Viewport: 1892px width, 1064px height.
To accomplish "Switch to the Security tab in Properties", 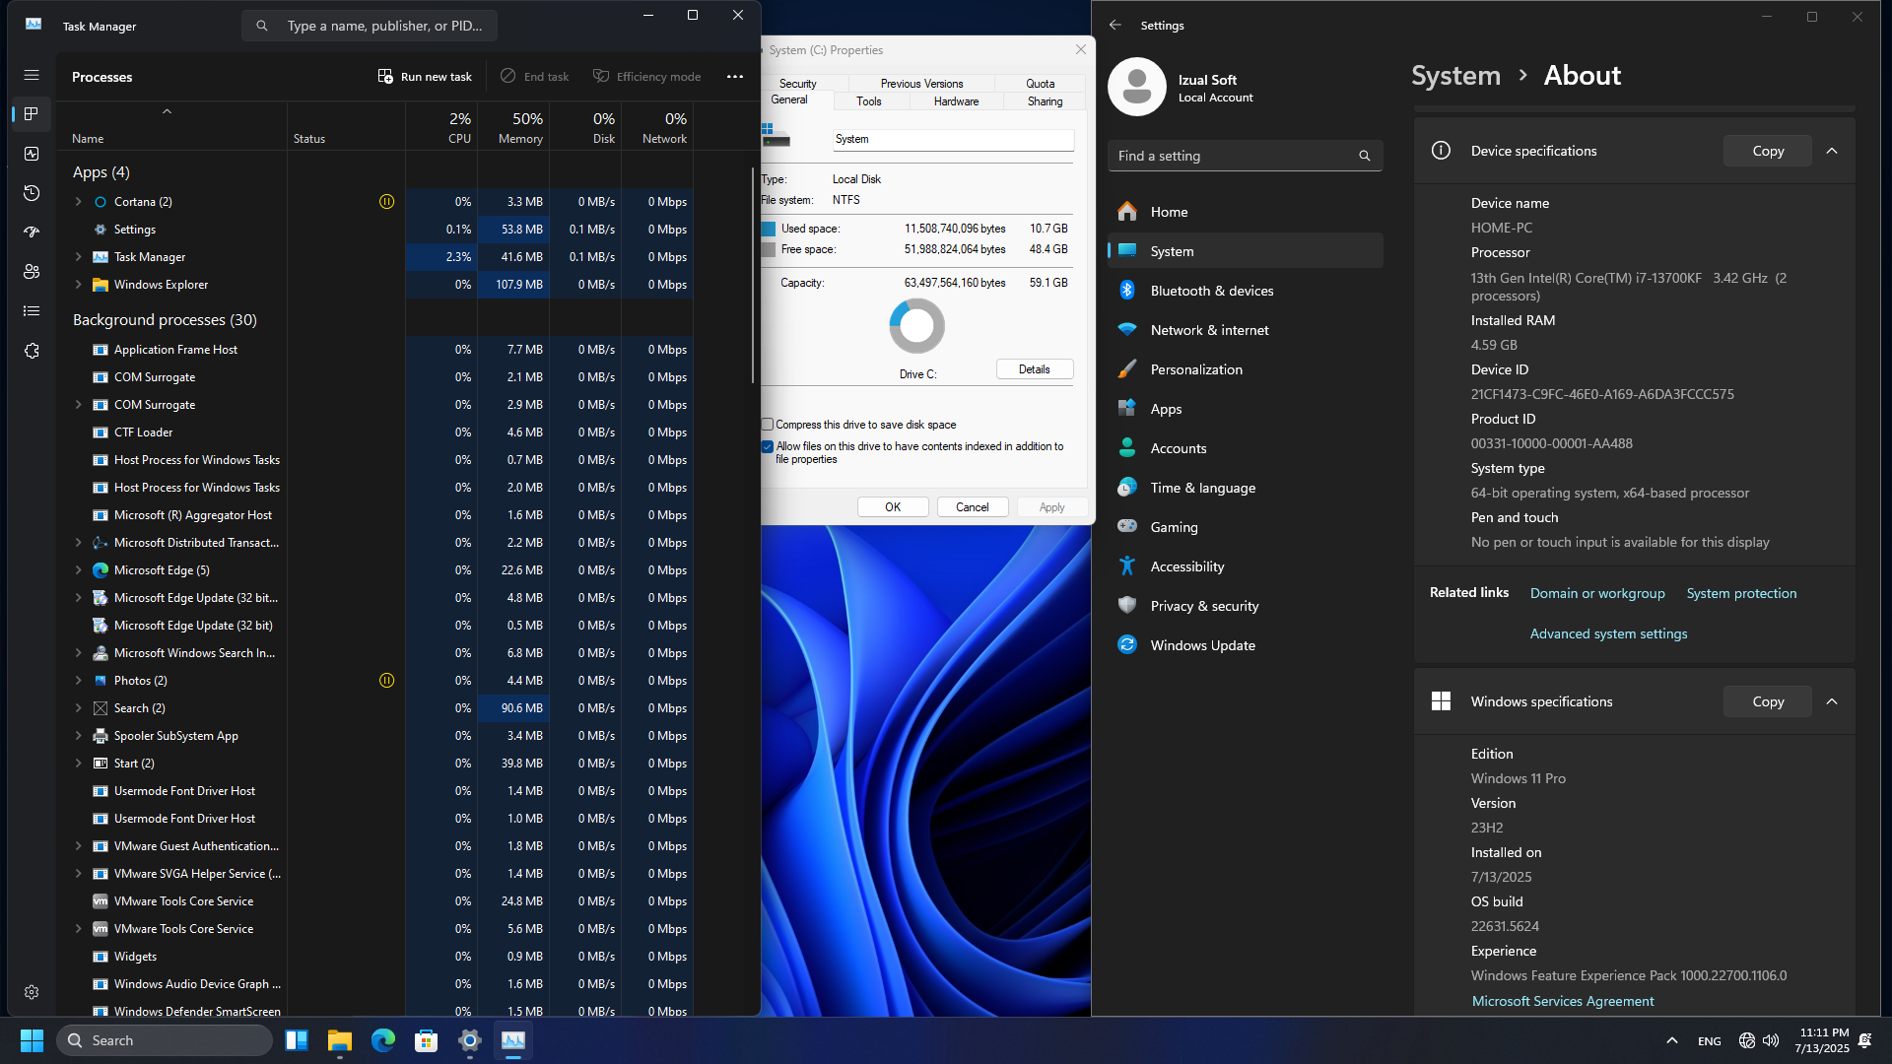I will tap(797, 84).
